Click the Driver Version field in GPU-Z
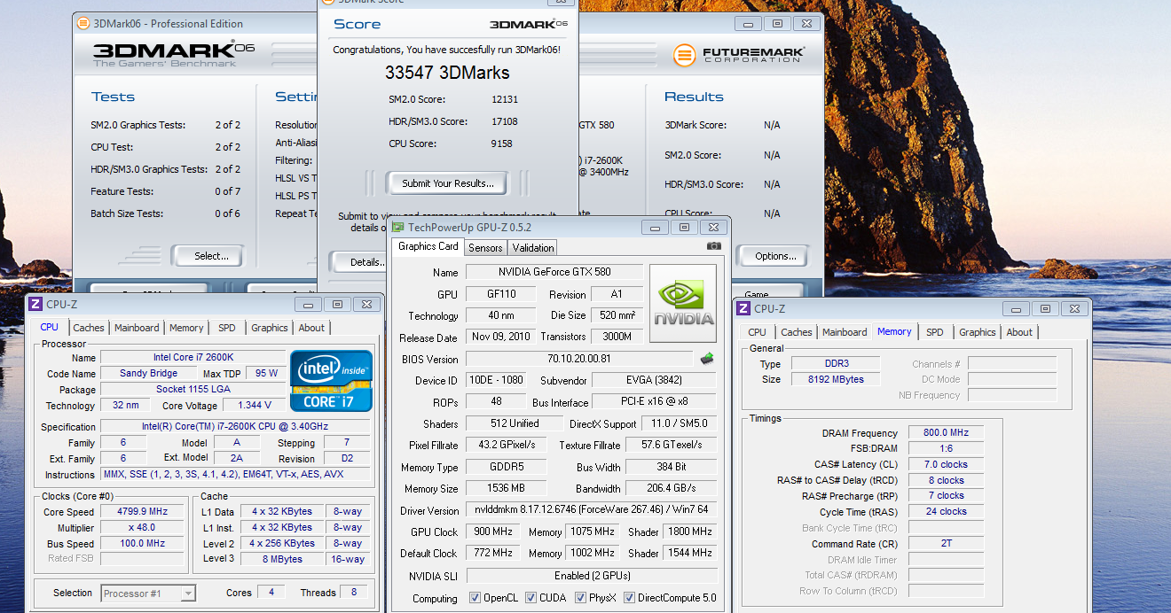1171x613 pixels. (x=590, y=510)
